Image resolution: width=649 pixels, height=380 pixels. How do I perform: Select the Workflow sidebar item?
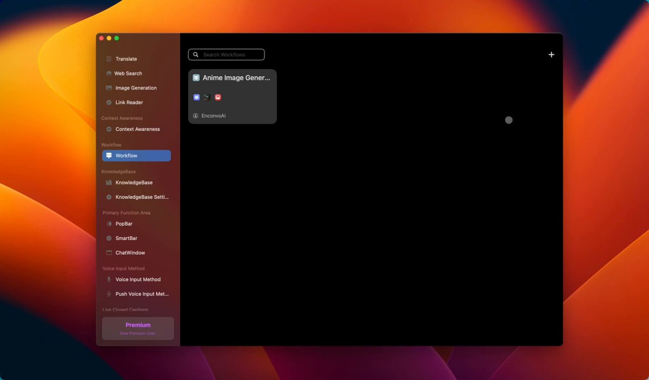pos(136,156)
